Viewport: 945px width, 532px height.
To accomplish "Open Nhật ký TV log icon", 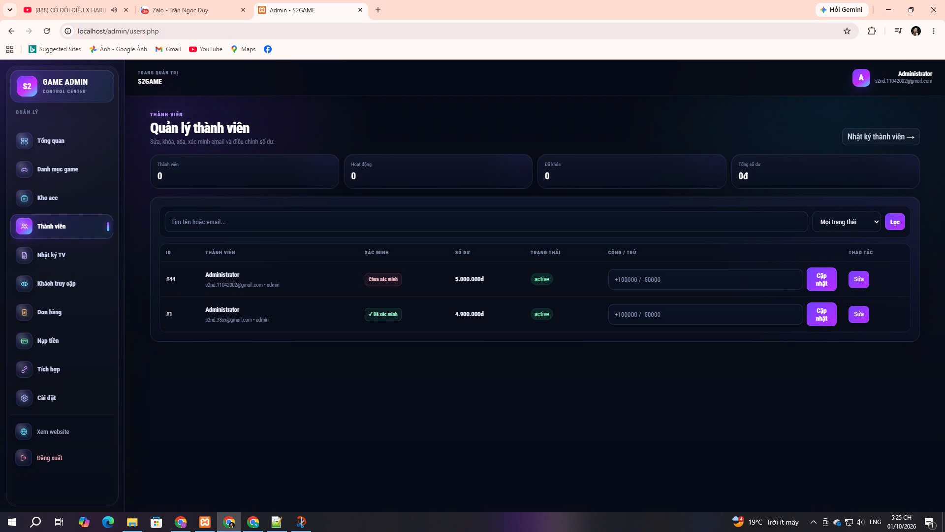I will click(24, 255).
